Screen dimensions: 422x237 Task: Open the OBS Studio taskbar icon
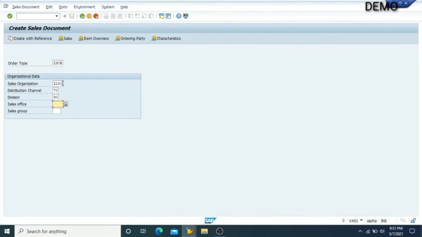pos(220,231)
